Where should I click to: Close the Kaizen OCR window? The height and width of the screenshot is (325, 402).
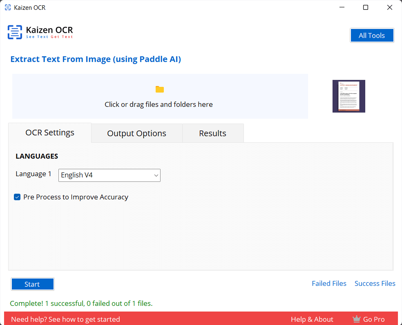[389, 7]
